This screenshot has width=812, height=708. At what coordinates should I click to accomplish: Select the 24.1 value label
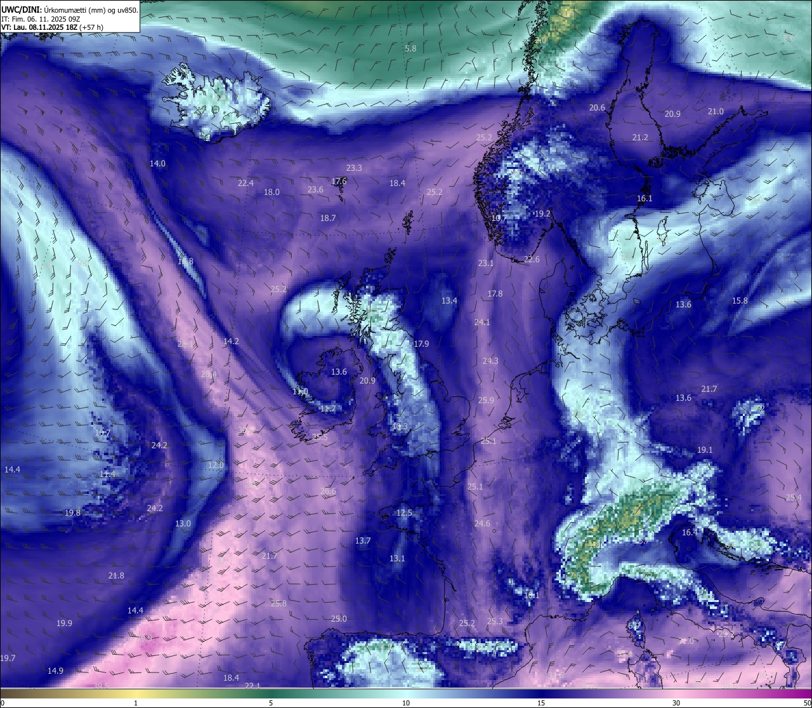pos(482,323)
